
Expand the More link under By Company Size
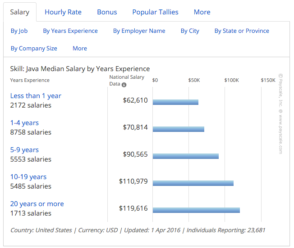pyautogui.click(x=80, y=49)
